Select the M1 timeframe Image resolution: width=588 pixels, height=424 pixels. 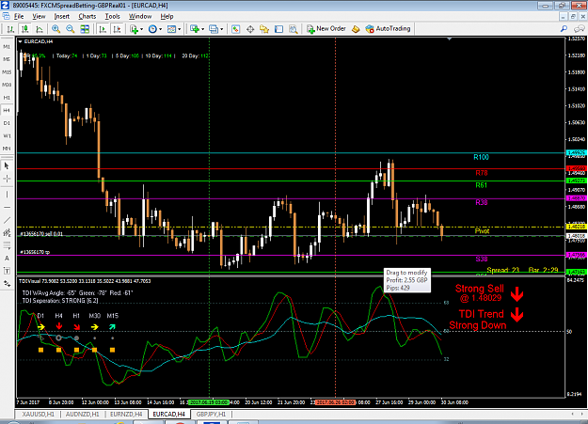(7, 47)
